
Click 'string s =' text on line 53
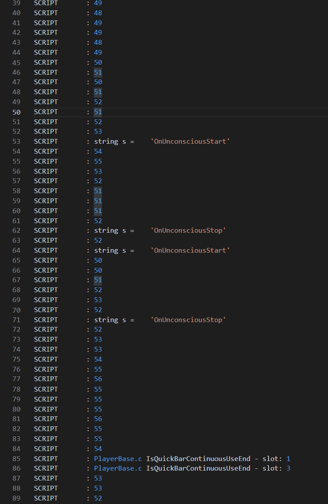click(x=114, y=142)
